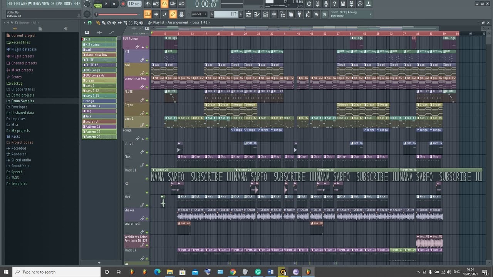This screenshot has height=277, width=493.
Task: Select the playlist pencil draw tool
Action: pos(98,23)
